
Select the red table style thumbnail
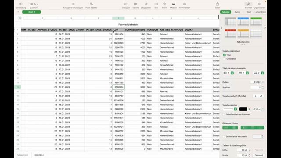(230, 34)
